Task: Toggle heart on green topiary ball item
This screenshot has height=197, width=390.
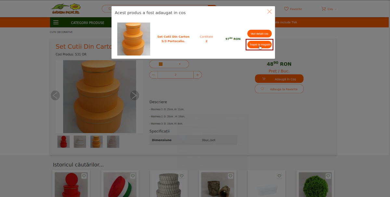Action: click(x=328, y=176)
